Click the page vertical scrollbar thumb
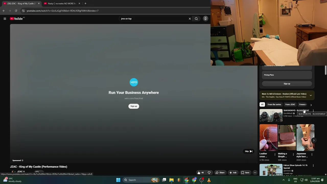Image resolution: width=327 pixels, height=184 pixels. point(326,70)
